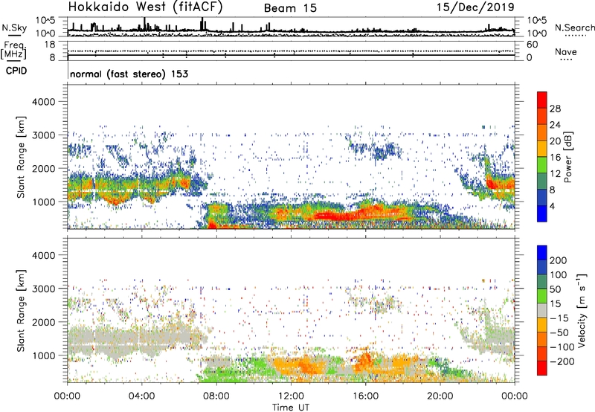This screenshot has width=595, height=412.
Task: Click the '28' power scale value
Action: coord(555,109)
